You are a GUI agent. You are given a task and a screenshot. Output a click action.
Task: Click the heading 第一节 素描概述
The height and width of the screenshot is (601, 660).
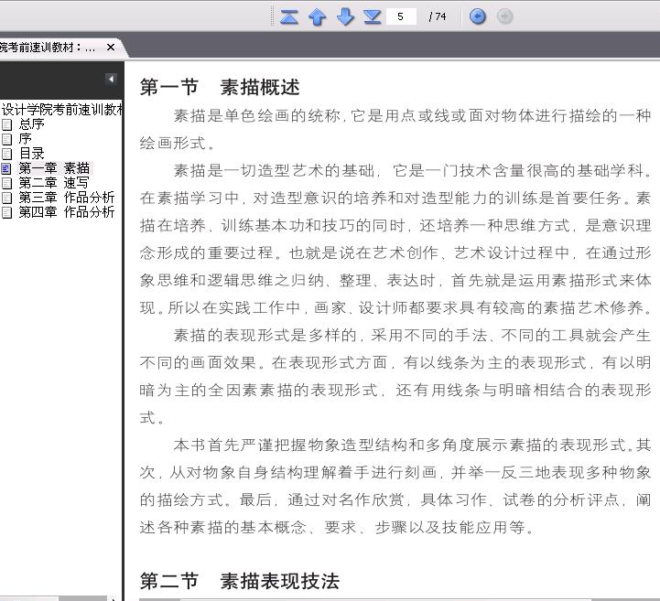220,88
